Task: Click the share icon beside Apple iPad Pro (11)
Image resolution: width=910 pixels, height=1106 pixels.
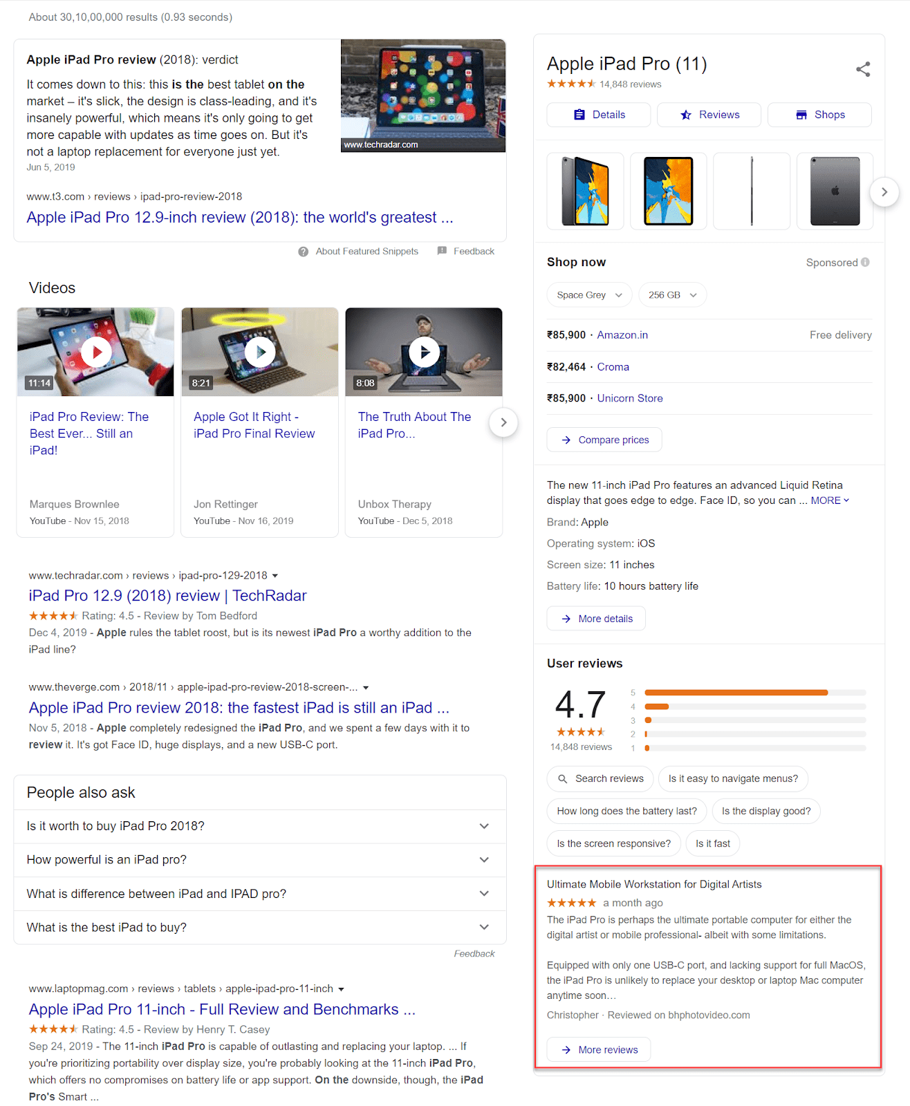Action: coord(863,69)
